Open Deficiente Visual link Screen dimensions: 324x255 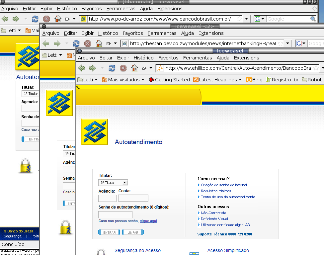click(214, 219)
